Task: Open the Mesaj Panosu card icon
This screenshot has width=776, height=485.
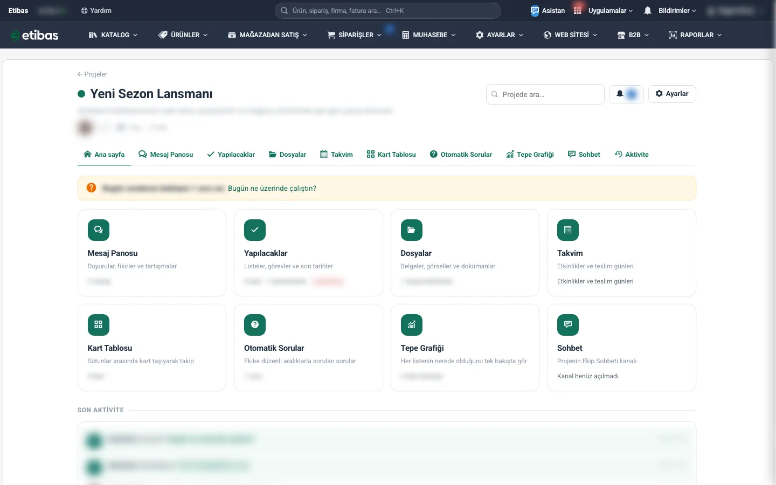Action: pos(99,230)
